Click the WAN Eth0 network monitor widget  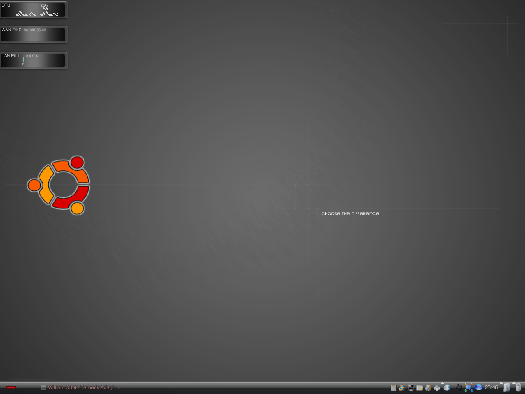(x=34, y=34)
